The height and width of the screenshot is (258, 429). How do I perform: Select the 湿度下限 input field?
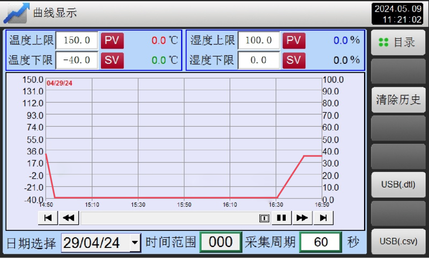[258, 60]
